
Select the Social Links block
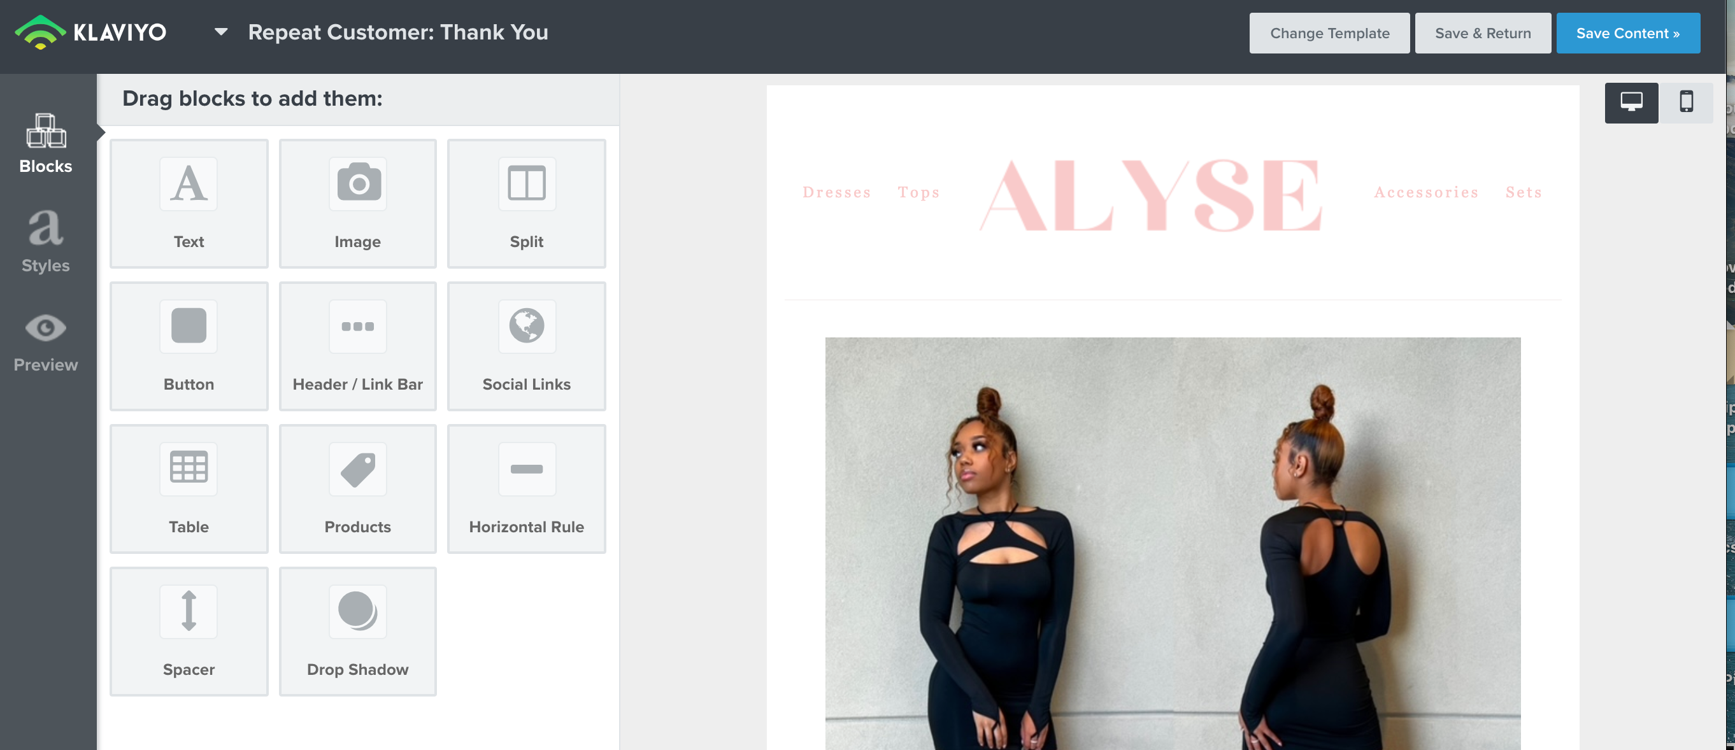click(525, 345)
